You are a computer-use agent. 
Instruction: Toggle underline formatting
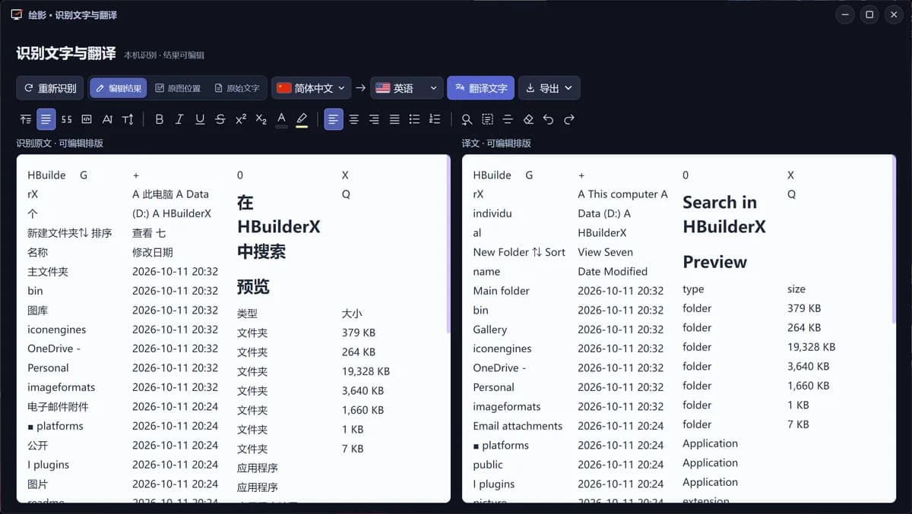click(200, 119)
